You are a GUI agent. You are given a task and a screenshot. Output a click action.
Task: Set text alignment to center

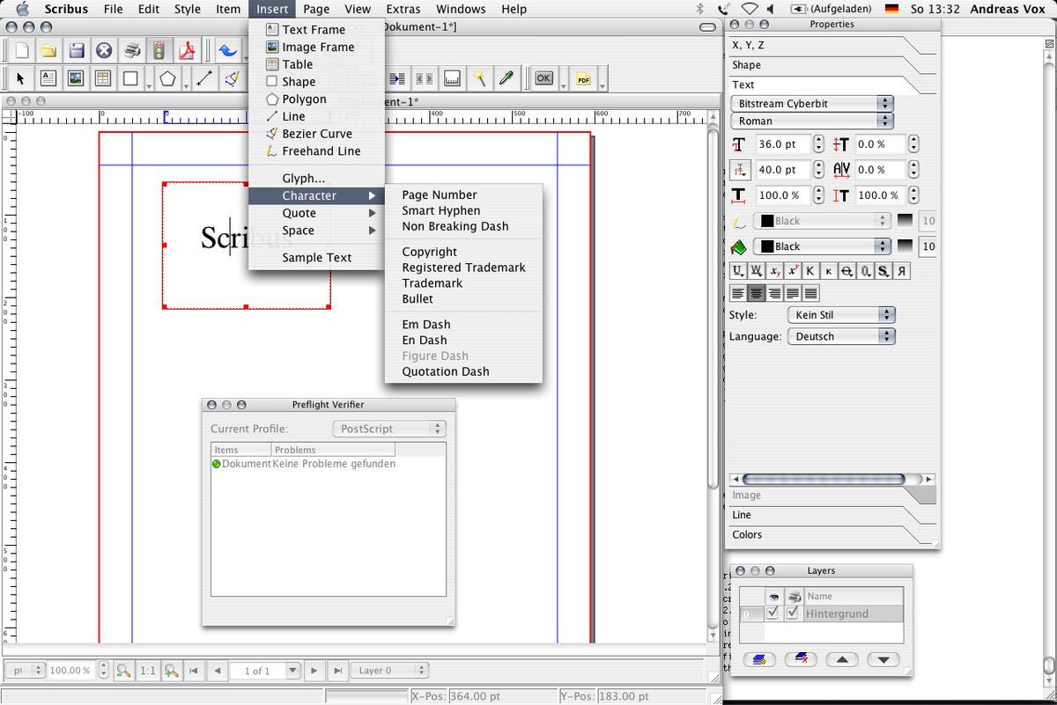[756, 293]
